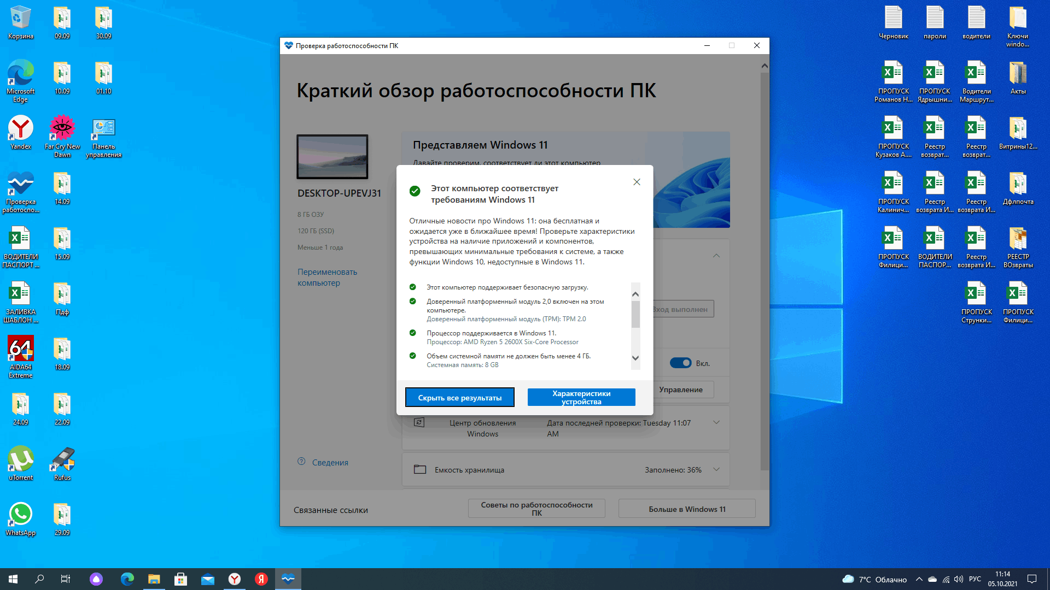The image size is (1050, 590).
Task: Open Microsoft Edge desktop shortcut
Action: [x=20, y=80]
